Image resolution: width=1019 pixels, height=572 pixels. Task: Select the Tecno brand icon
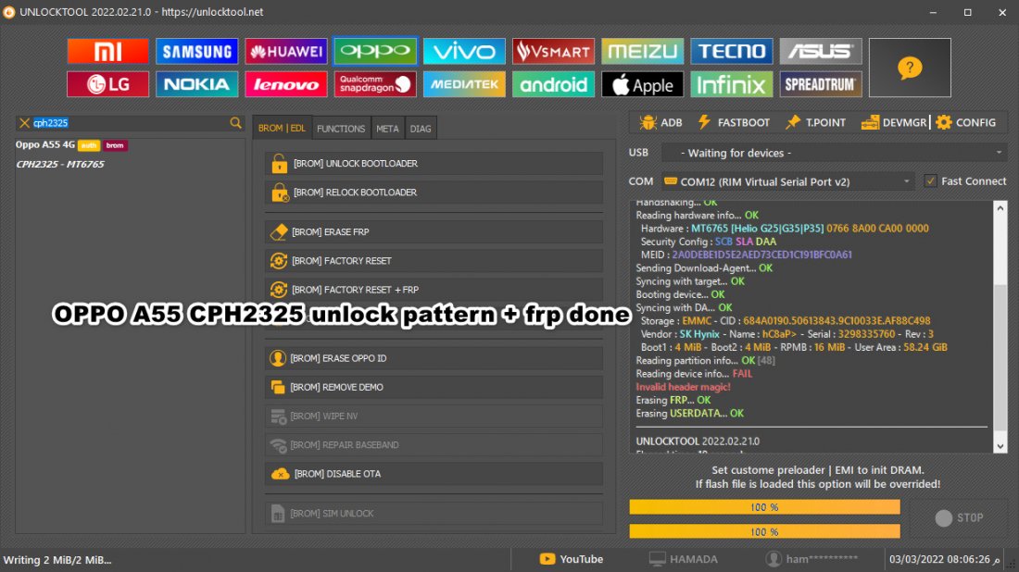(731, 51)
